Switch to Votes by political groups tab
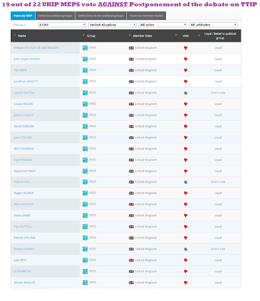 (55, 16)
